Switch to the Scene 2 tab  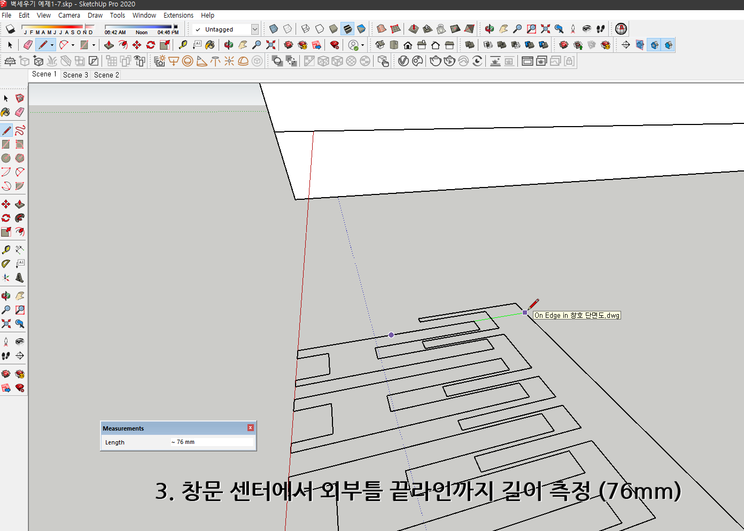[106, 75]
